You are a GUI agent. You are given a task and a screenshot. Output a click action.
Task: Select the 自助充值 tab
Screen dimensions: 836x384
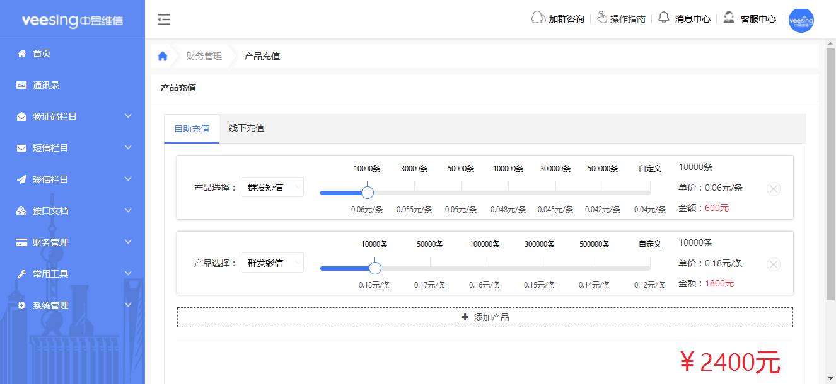pyautogui.click(x=191, y=128)
